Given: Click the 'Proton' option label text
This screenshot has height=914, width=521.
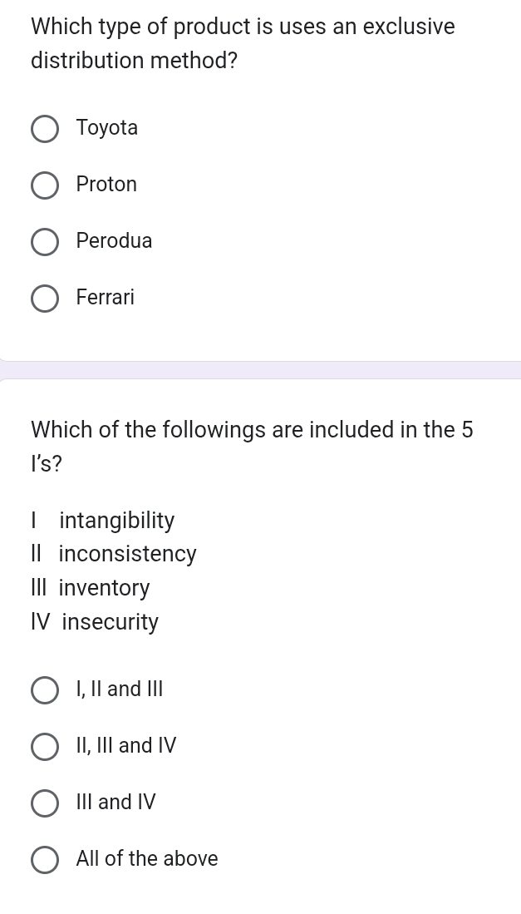Looking at the screenshot, I should (106, 185).
